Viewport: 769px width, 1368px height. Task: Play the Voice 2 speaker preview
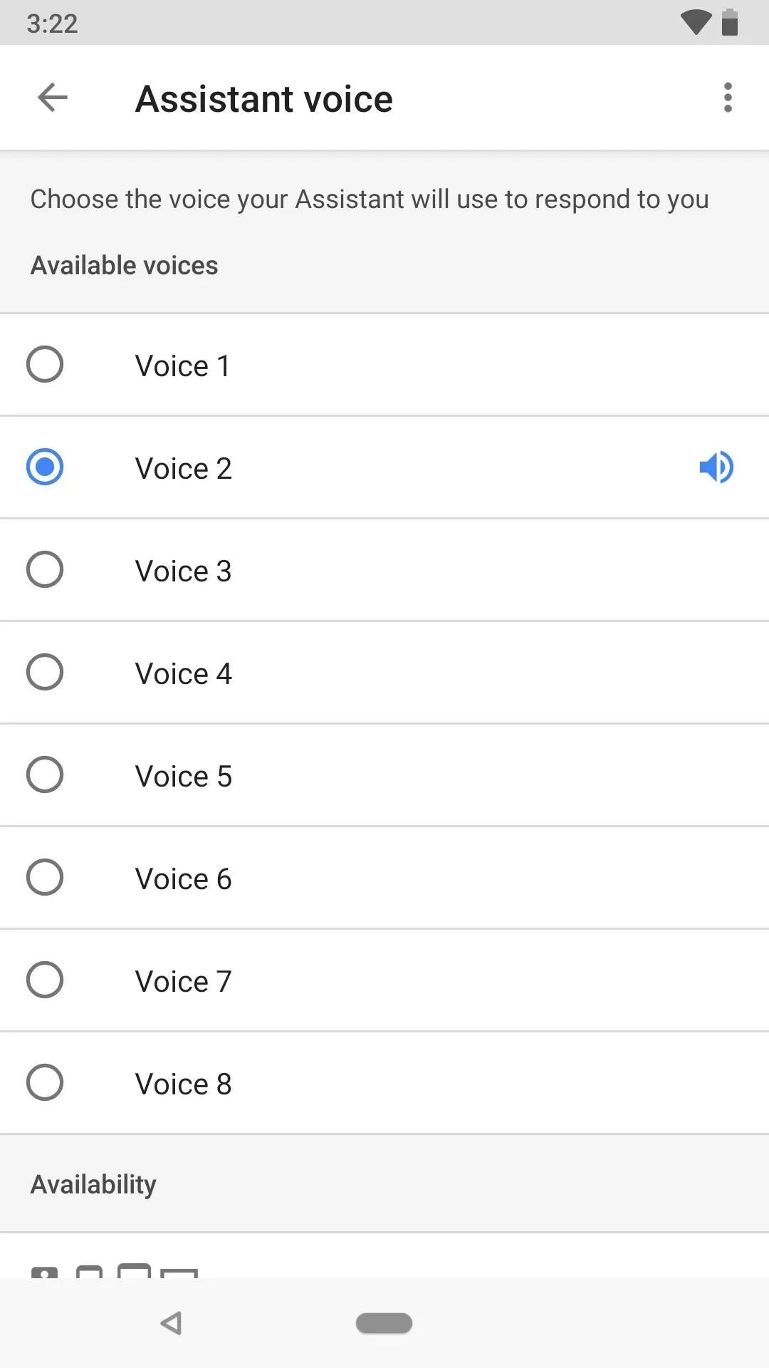716,467
